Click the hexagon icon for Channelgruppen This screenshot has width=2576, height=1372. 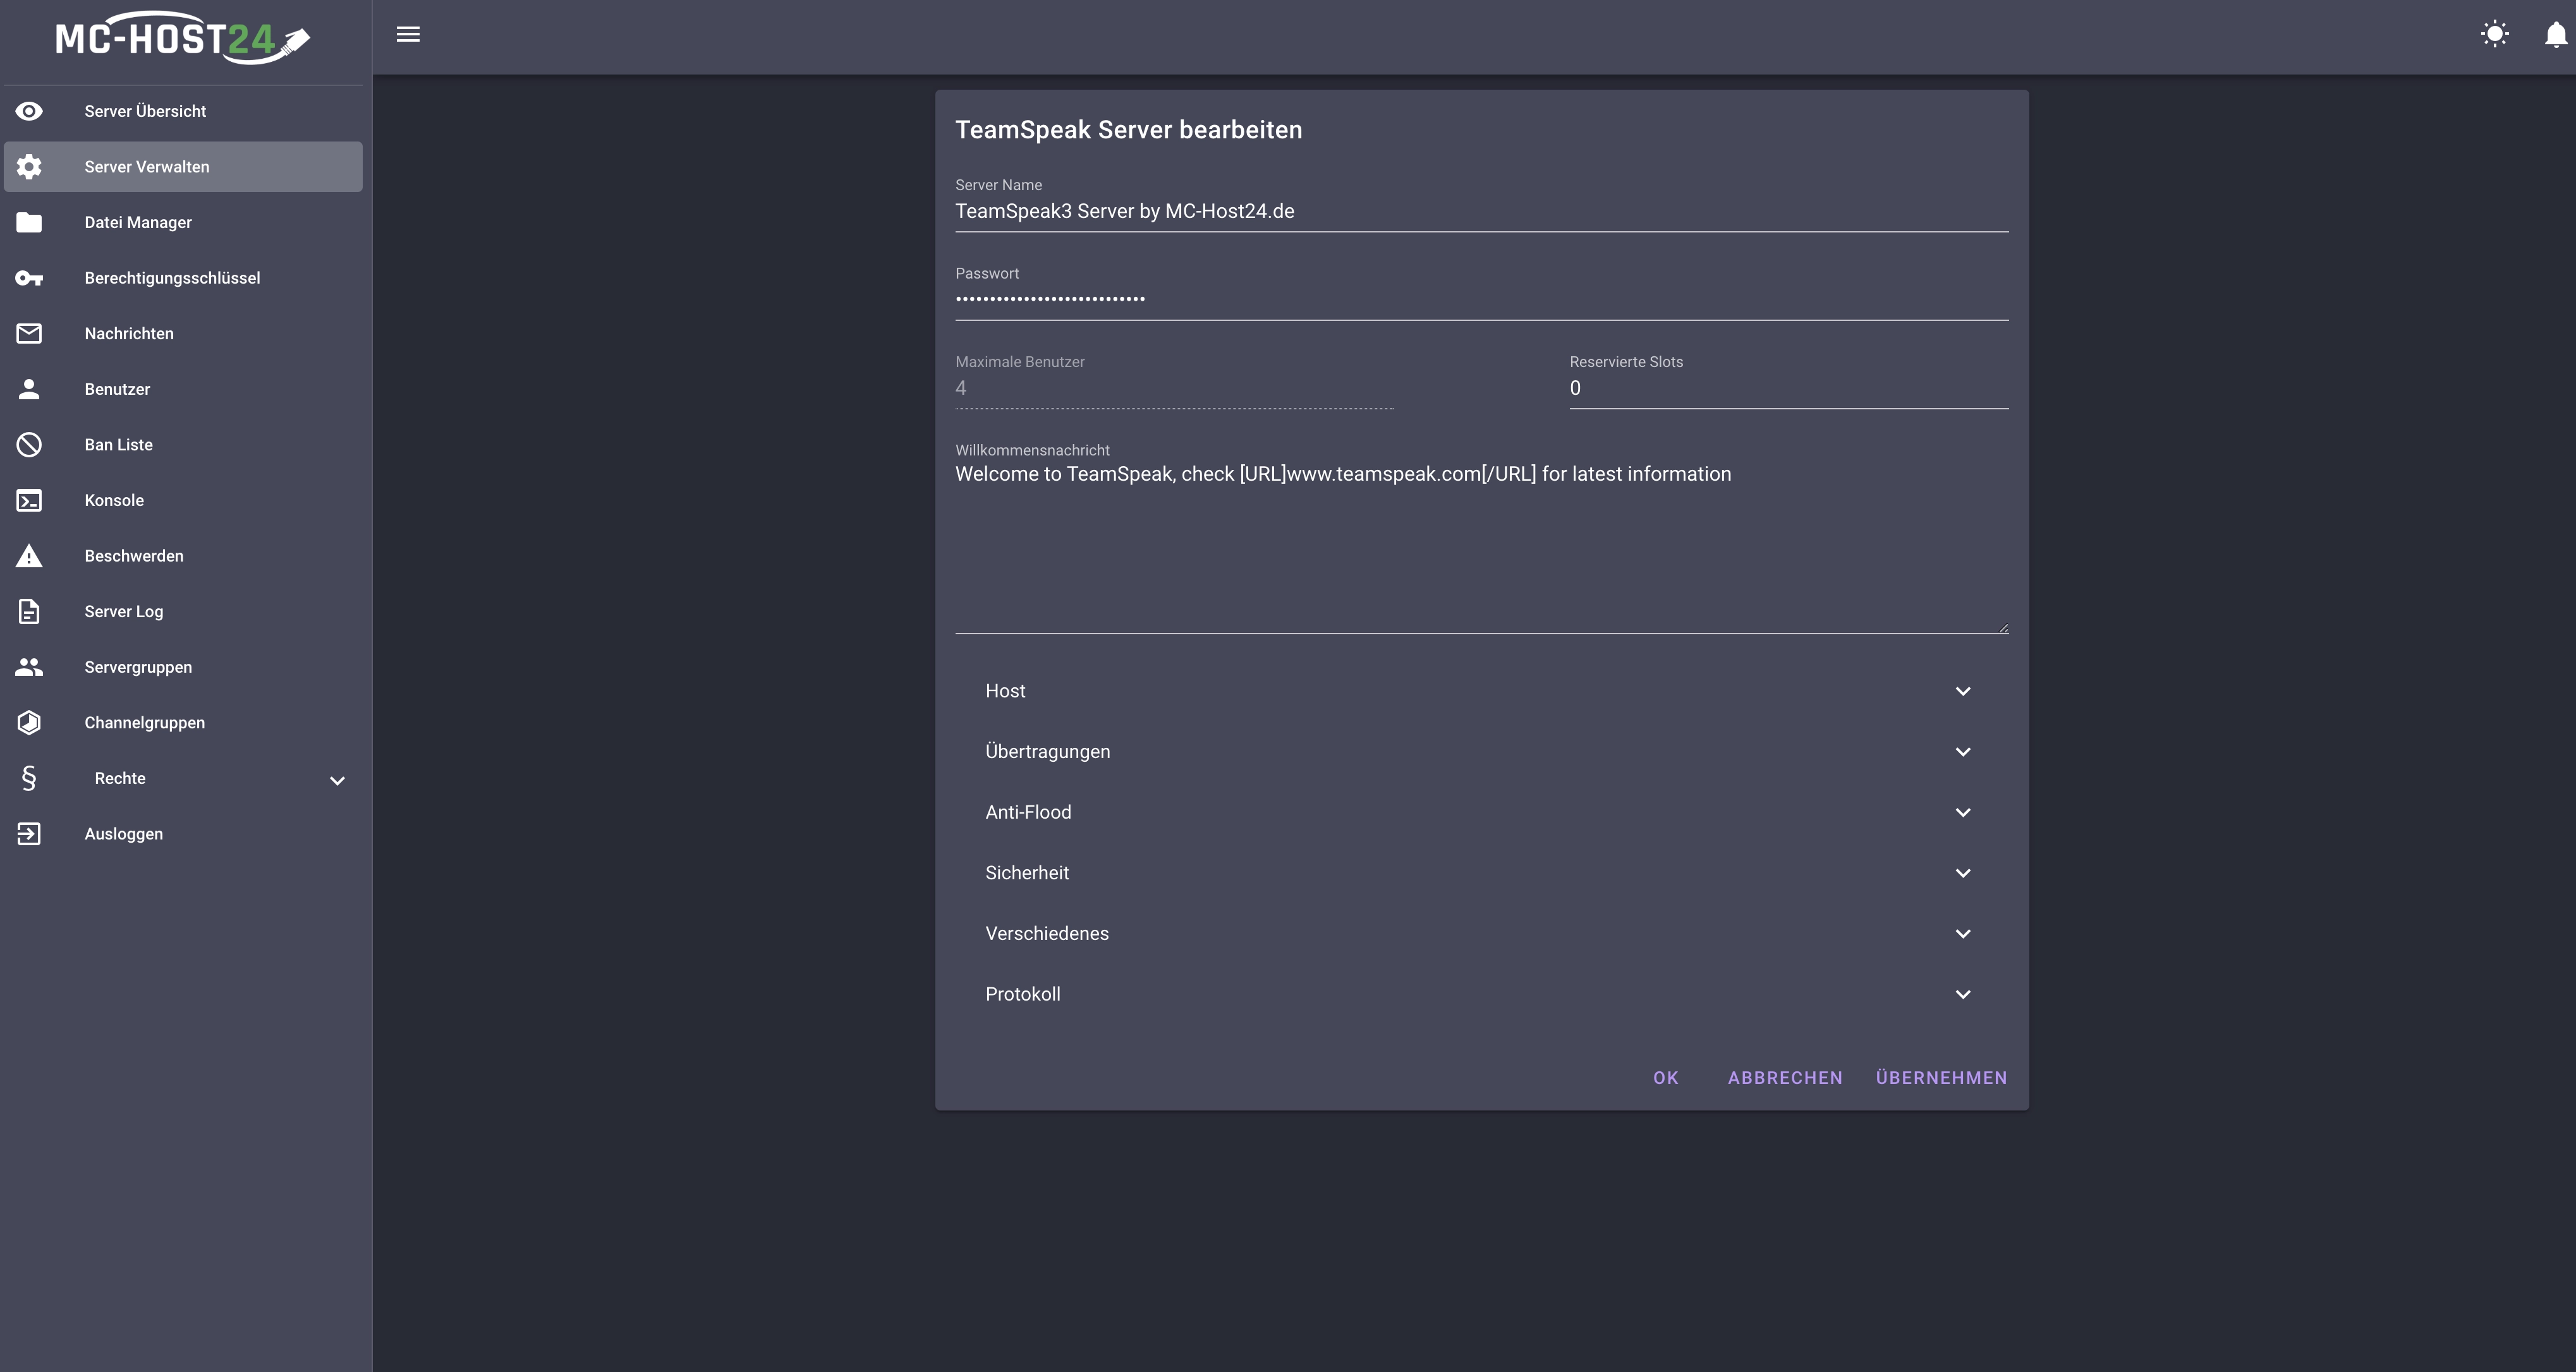coord(29,723)
